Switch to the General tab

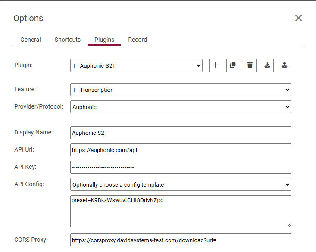31,40
